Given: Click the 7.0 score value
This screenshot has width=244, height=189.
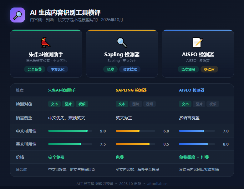Looking at the screenshot, I should pyautogui.click(x=226, y=131).
